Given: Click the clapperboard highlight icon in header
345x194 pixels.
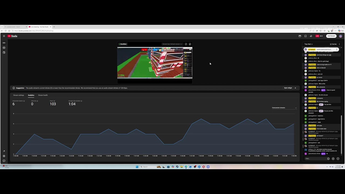Looking at the screenshot, I should (x=300, y=36).
